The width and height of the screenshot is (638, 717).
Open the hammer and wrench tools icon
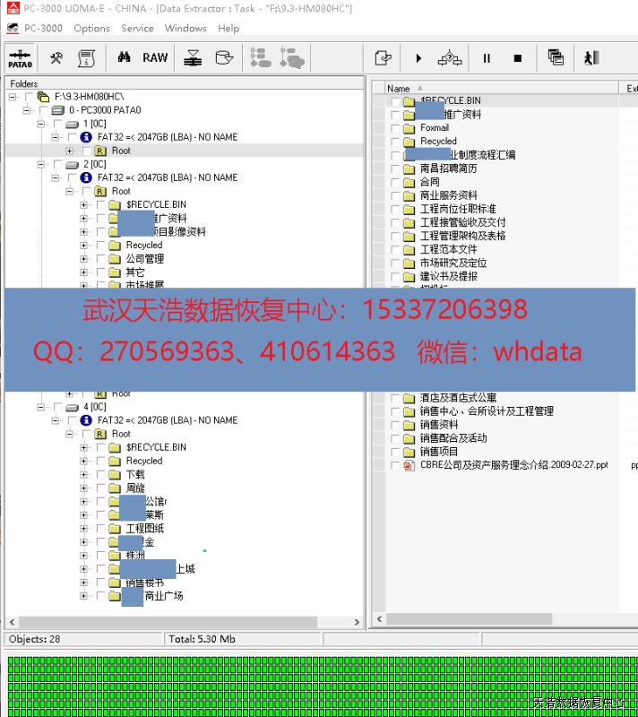click(56, 58)
